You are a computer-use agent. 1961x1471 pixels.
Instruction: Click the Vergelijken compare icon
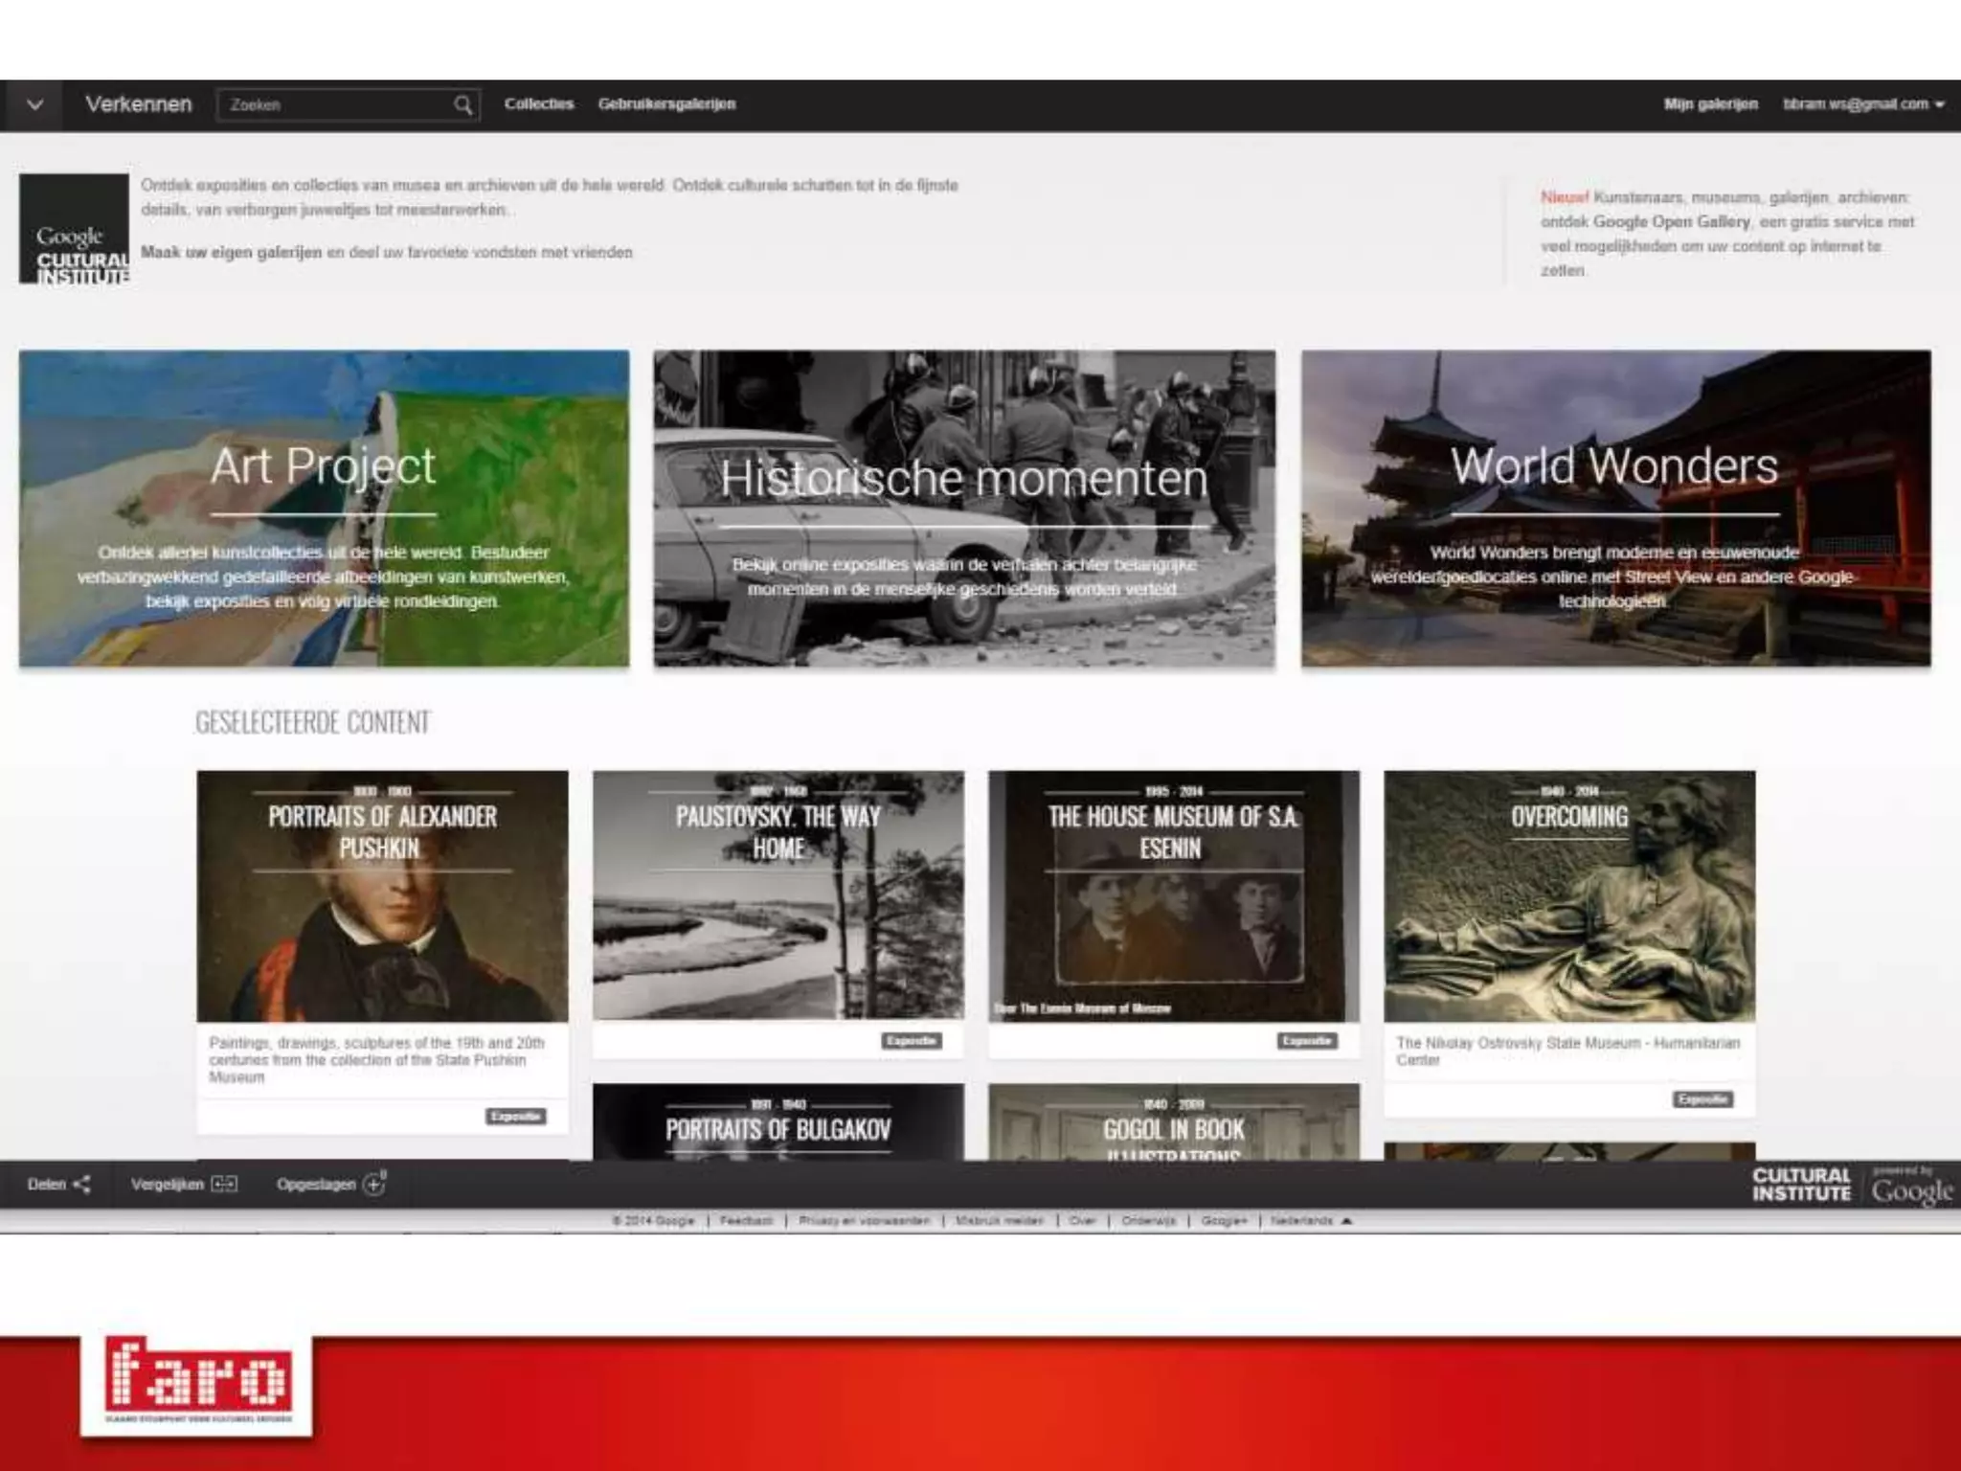(x=224, y=1185)
